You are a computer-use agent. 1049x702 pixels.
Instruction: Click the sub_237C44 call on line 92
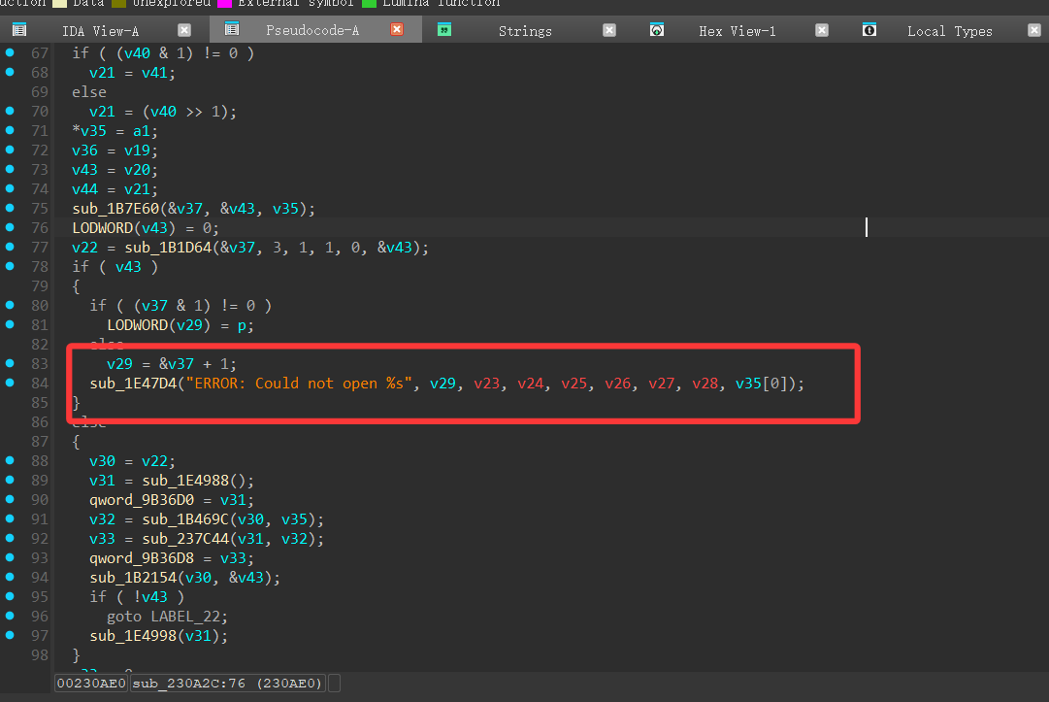[x=185, y=539]
